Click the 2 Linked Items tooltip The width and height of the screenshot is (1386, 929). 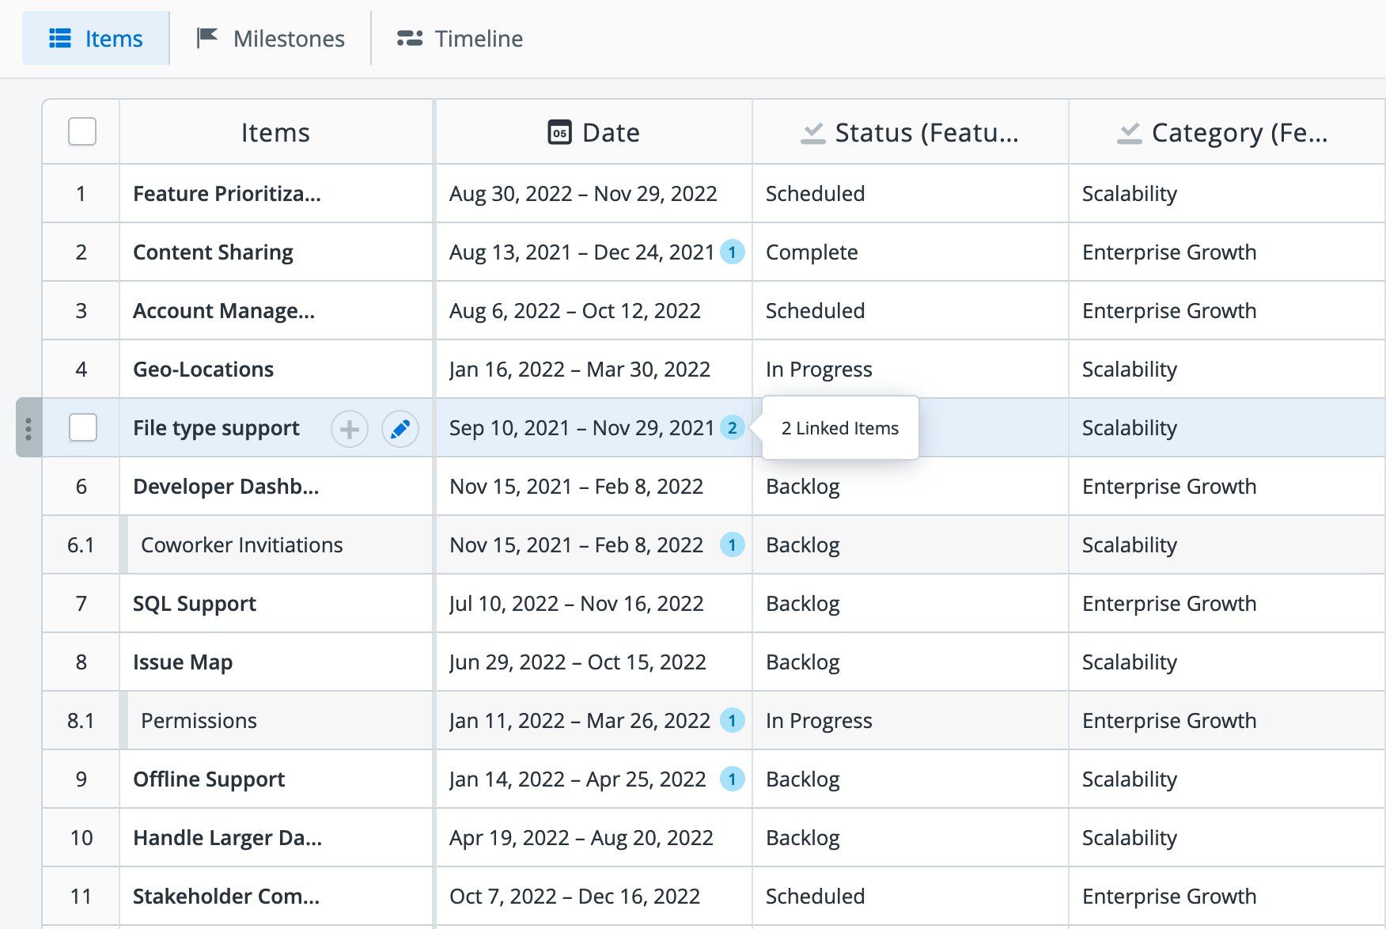(839, 428)
